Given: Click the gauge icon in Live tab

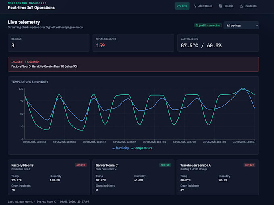Looking at the screenshot, I should click(x=179, y=6).
